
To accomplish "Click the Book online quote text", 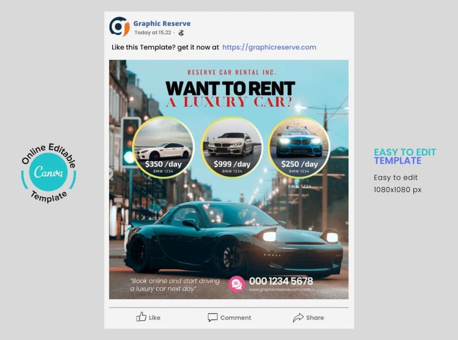I will [x=175, y=285].
